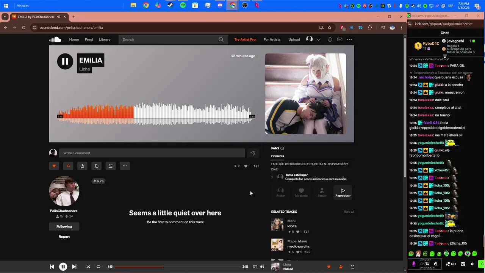Viewport: 485px width, 273px height.
Task: Bookmark this page with the star icon
Action: pos(330,27)
